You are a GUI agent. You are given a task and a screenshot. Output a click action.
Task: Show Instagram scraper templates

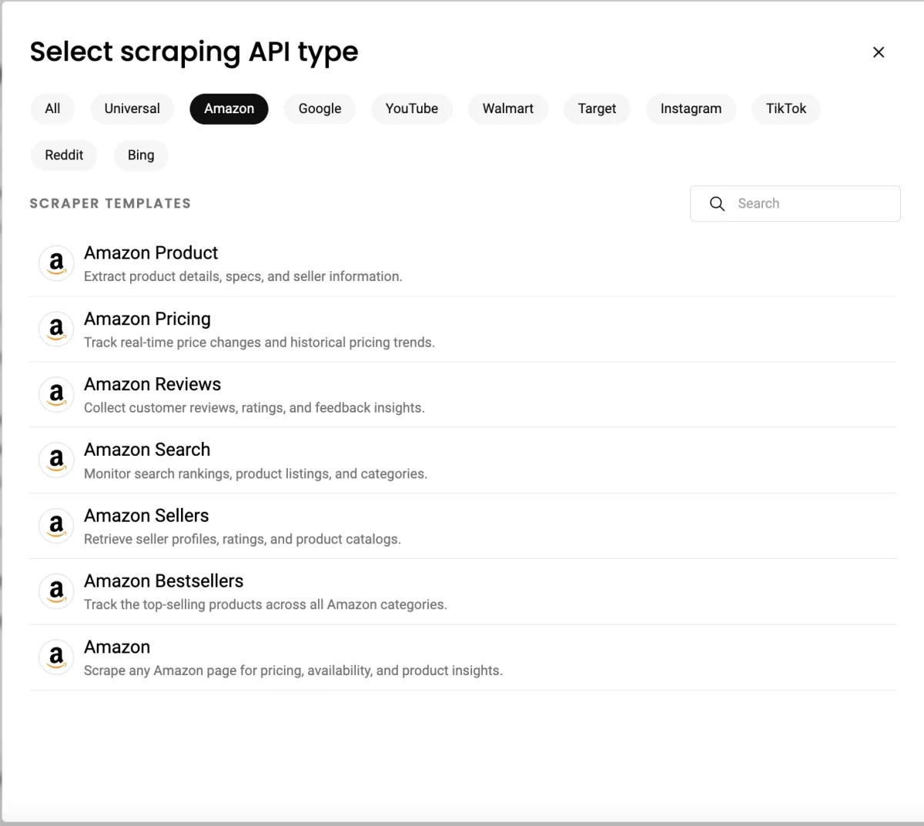[x=691, y=109]
